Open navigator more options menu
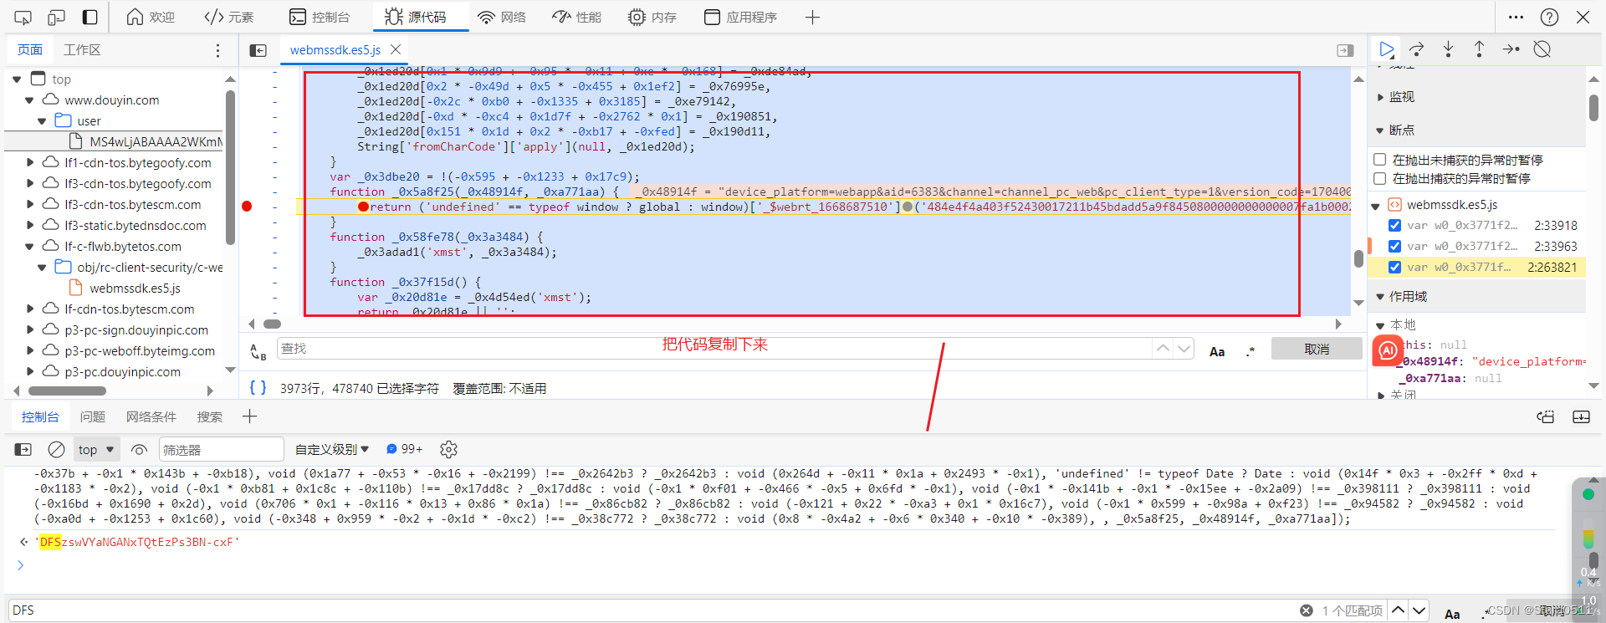 (x=217, y=50)
